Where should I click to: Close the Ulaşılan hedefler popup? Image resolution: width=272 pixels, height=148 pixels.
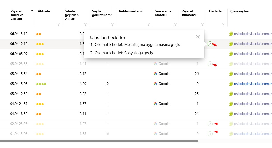click(198, 37)
